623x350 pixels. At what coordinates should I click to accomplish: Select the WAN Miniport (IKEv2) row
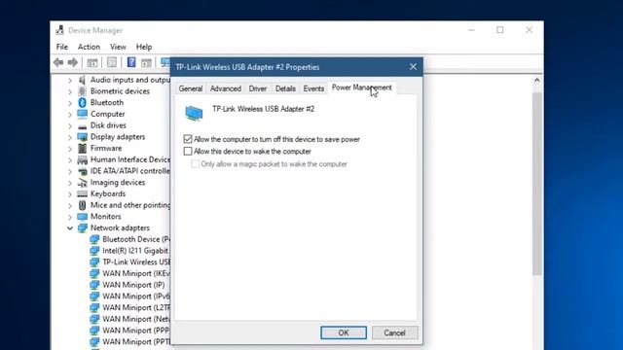tap(129, 273)
